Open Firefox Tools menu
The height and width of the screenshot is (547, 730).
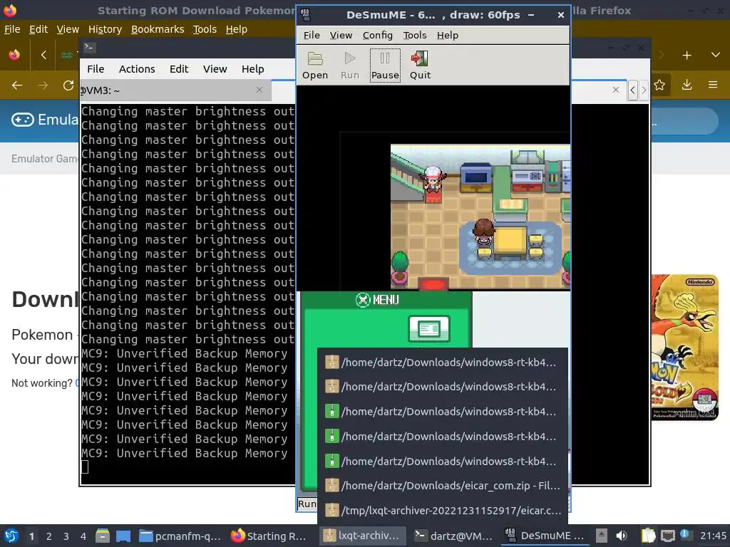[205, 29]
